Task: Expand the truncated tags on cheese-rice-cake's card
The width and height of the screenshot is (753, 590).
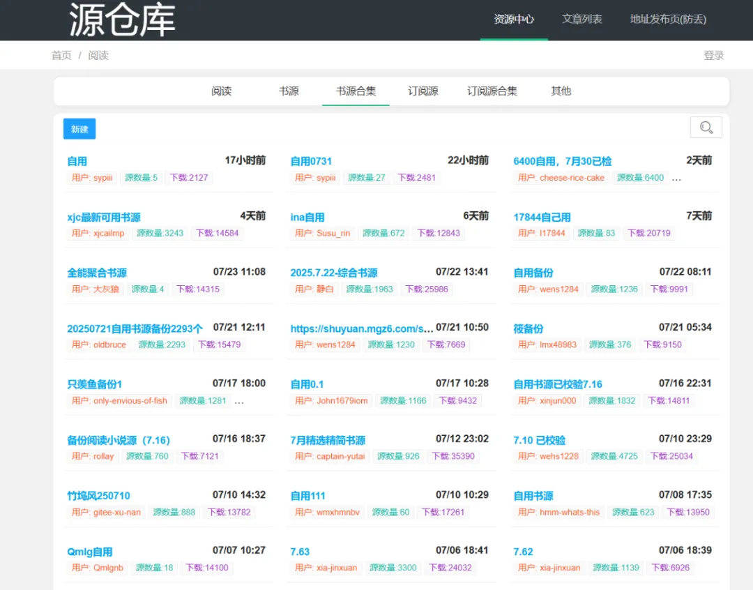Action: tap(675, 177)
